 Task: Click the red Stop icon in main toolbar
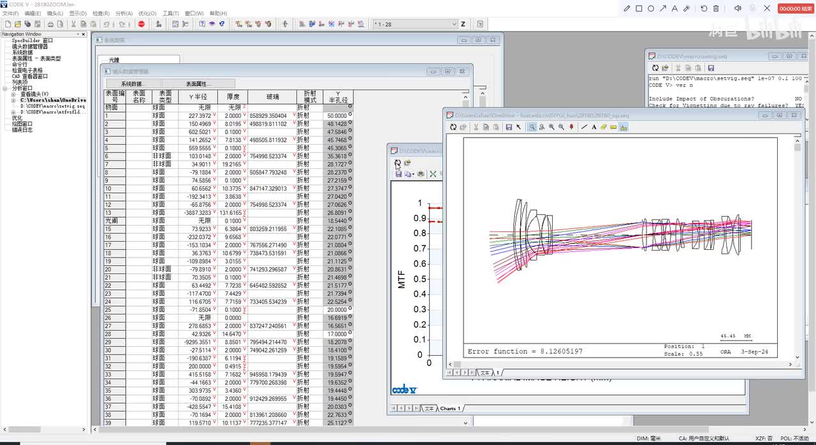[x=142, y=24]
